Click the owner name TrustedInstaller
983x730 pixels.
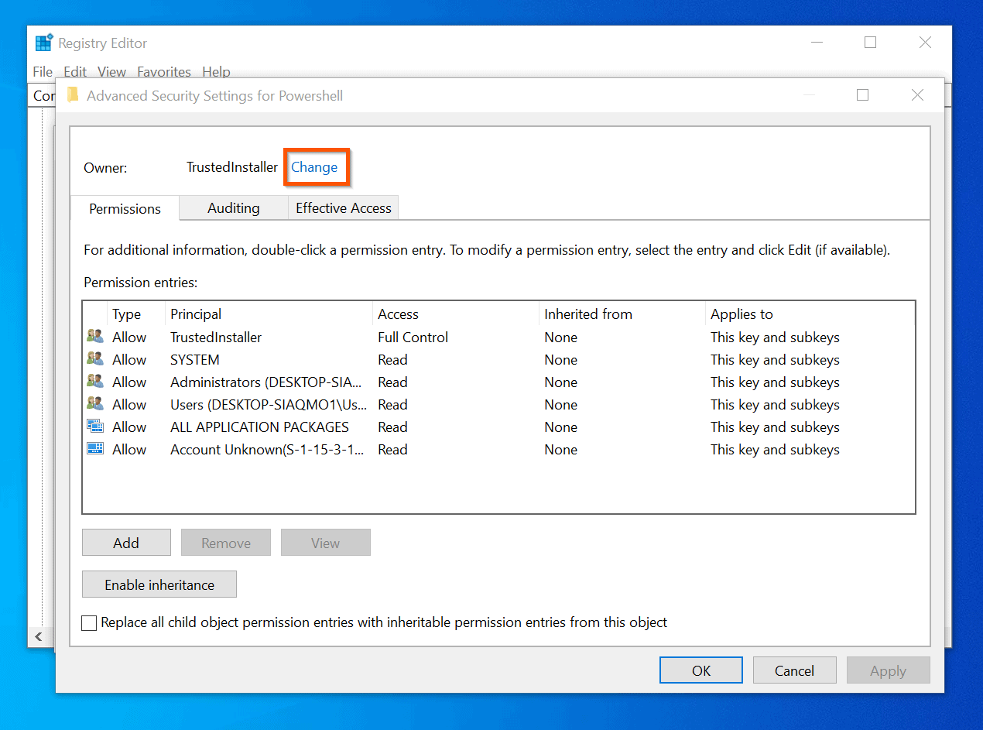pos(232,167)
